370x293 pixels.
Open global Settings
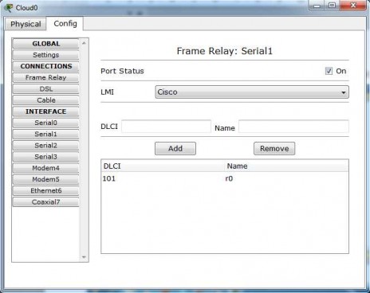pos(45,55)
